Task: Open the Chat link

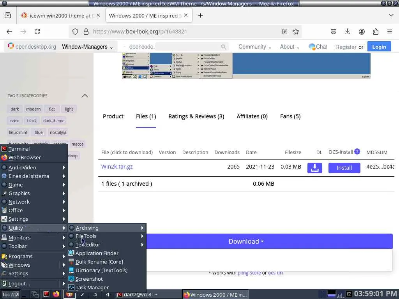Action: click(x=318, y=47)
